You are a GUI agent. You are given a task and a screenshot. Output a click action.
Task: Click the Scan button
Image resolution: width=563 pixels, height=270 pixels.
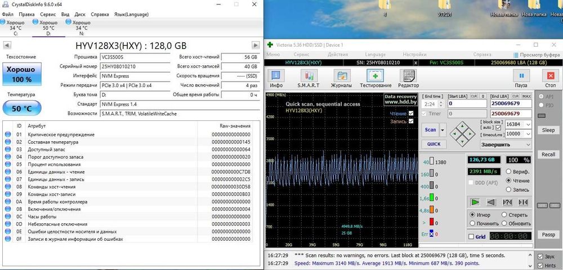[x=431, y=130]
